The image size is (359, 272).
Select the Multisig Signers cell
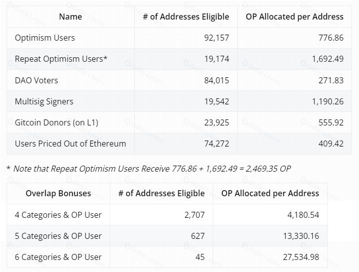pyautogui.click(x=44, y=101)
